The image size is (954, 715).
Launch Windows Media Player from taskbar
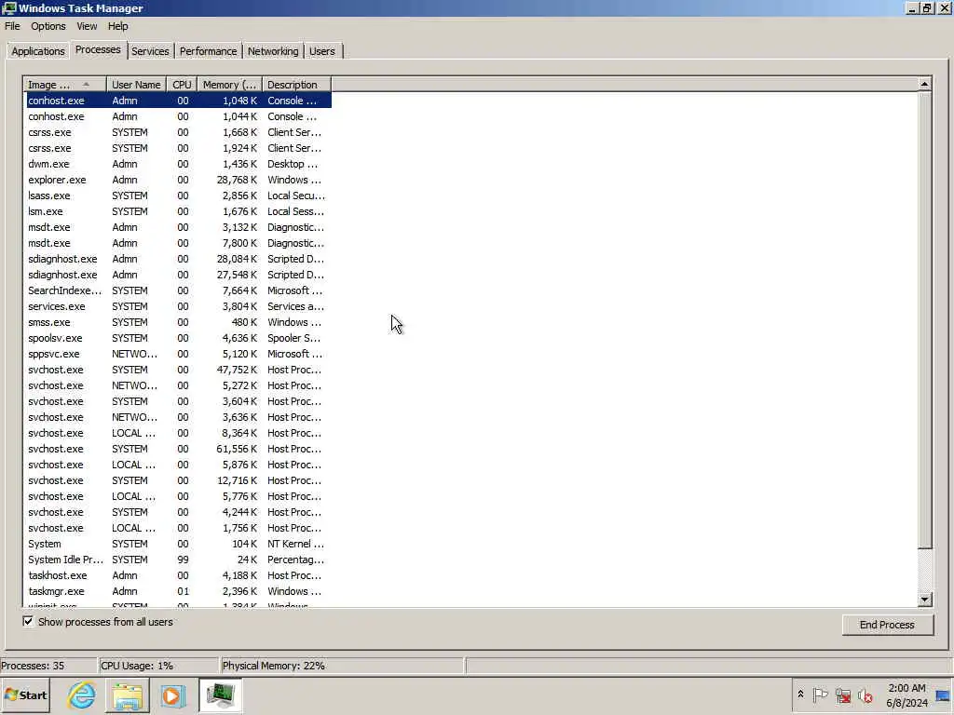(172, 695)
